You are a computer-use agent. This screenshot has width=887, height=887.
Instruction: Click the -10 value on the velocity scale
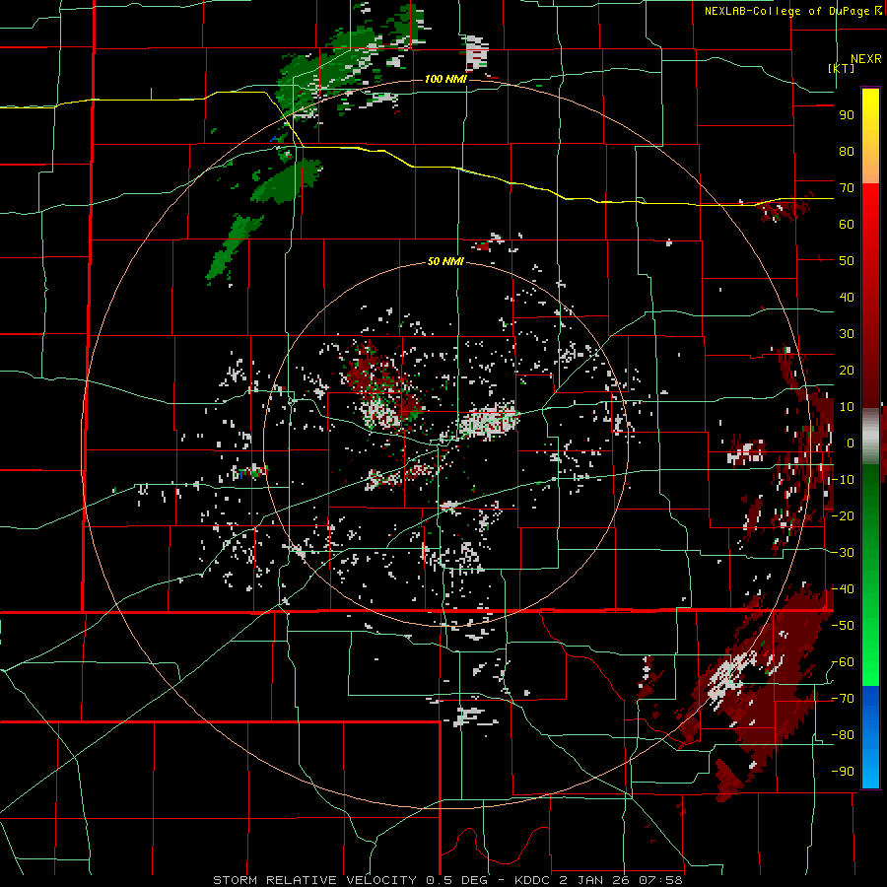(x=843, y=480)
